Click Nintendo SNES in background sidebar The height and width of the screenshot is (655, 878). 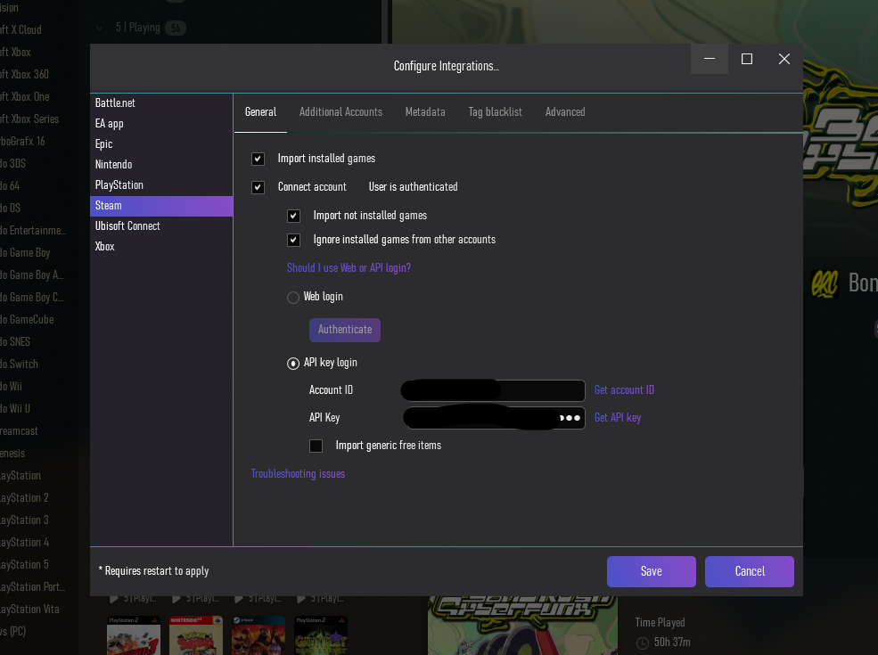15,342
